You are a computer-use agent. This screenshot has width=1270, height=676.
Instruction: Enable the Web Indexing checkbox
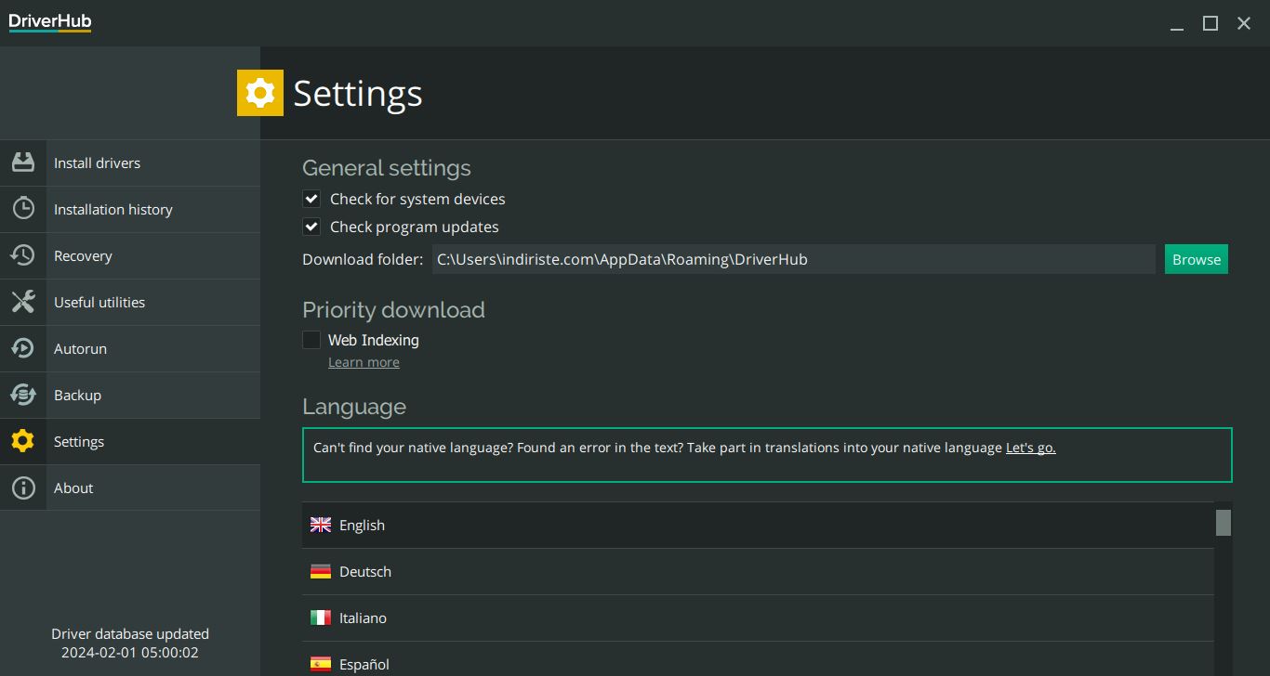coord(311,340)
